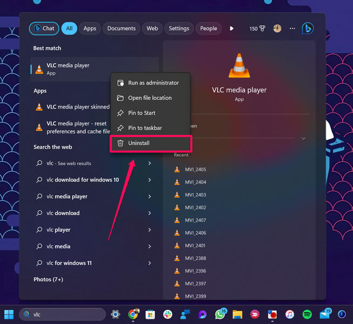This screenshot has height=324, width=353.
Task: Open the Chat button
Action: [x=44, y=29]
